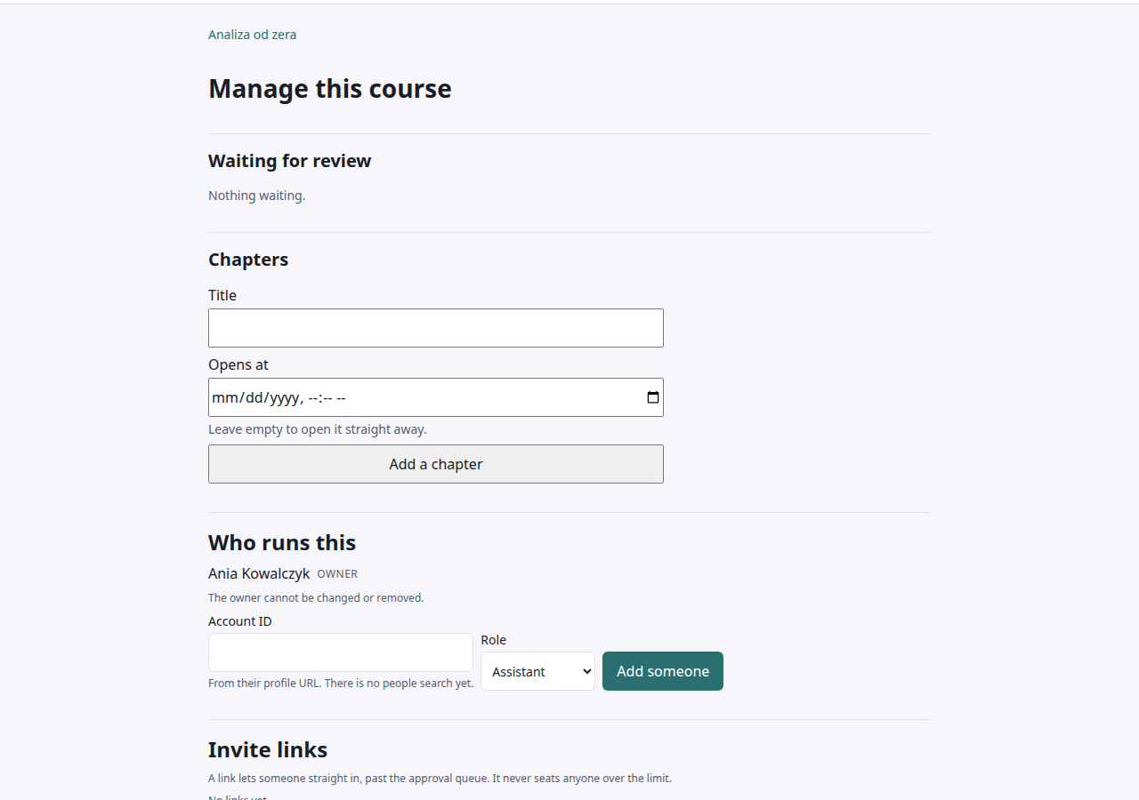Open the Analiza od zera breadcrumb link
Viewport: 1139px width, 800px height.
click(x=252, y=35)
